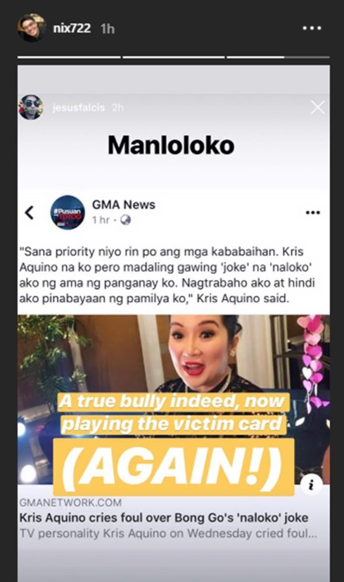
Task: Open GMA News post options menu
Action: click(313, 213)
